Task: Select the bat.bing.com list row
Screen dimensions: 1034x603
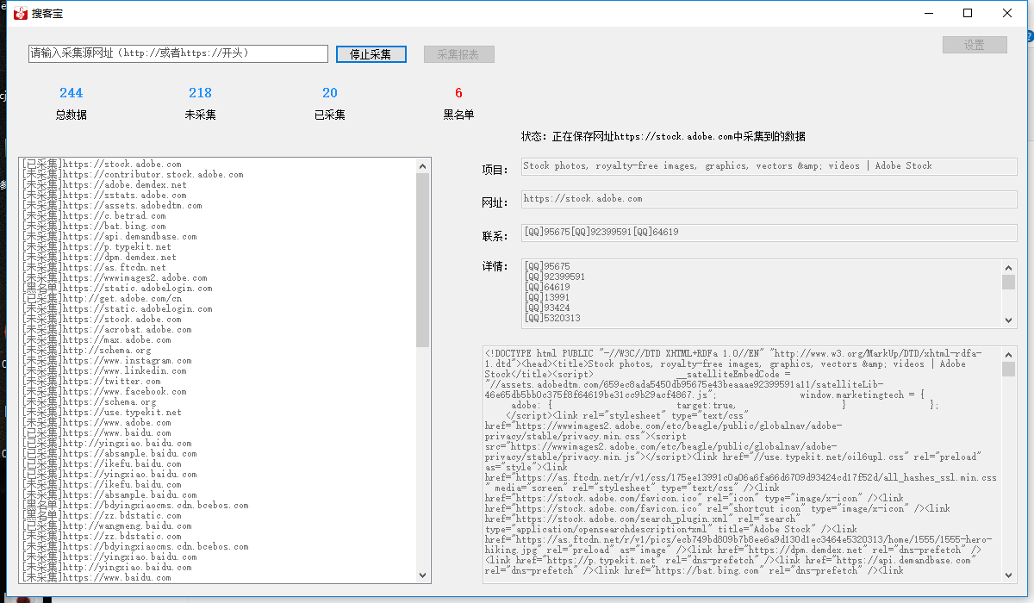Action: [219, 226]
